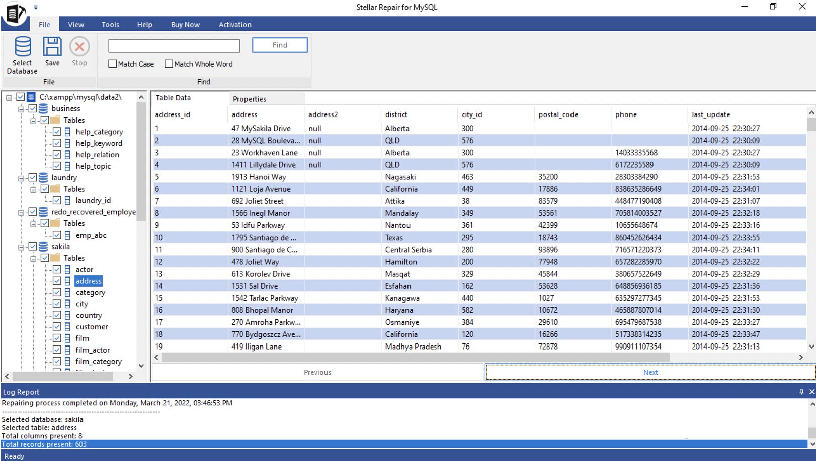
Task: Click the pin icon on Log Report panel
Action: coord(801,392)
